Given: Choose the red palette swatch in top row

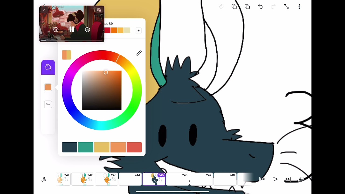Looking at the screenshot, I should click(108, 30).
